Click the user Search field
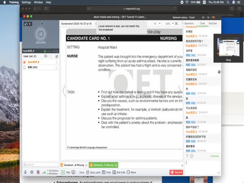 click(x=41, y=164)
